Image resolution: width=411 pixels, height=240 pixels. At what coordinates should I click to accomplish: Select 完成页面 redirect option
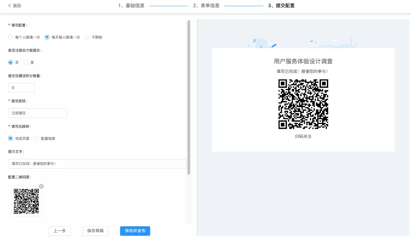coord(19,138)
